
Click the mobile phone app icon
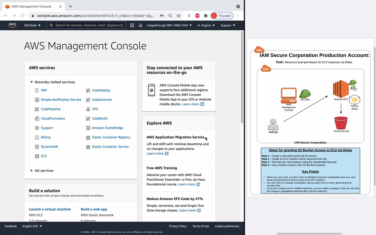[151, 90]
